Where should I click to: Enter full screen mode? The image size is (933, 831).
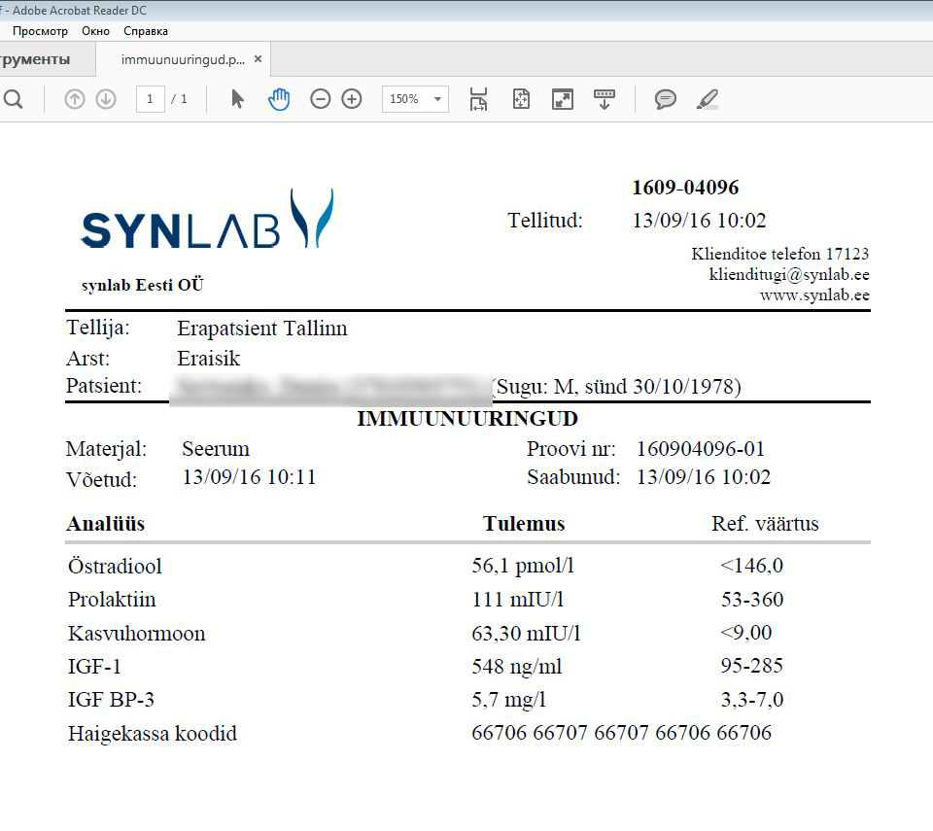tap(563, 99)
